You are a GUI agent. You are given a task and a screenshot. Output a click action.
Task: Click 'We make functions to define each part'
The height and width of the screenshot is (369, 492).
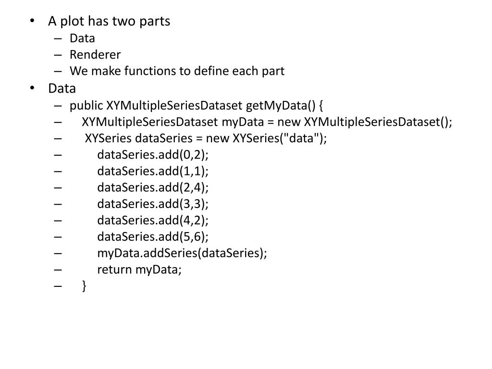click(177, 71)
